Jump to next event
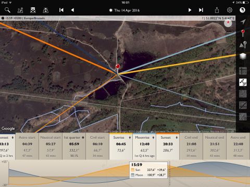Viewport: 250px width, 187px height. pos(201,10)
